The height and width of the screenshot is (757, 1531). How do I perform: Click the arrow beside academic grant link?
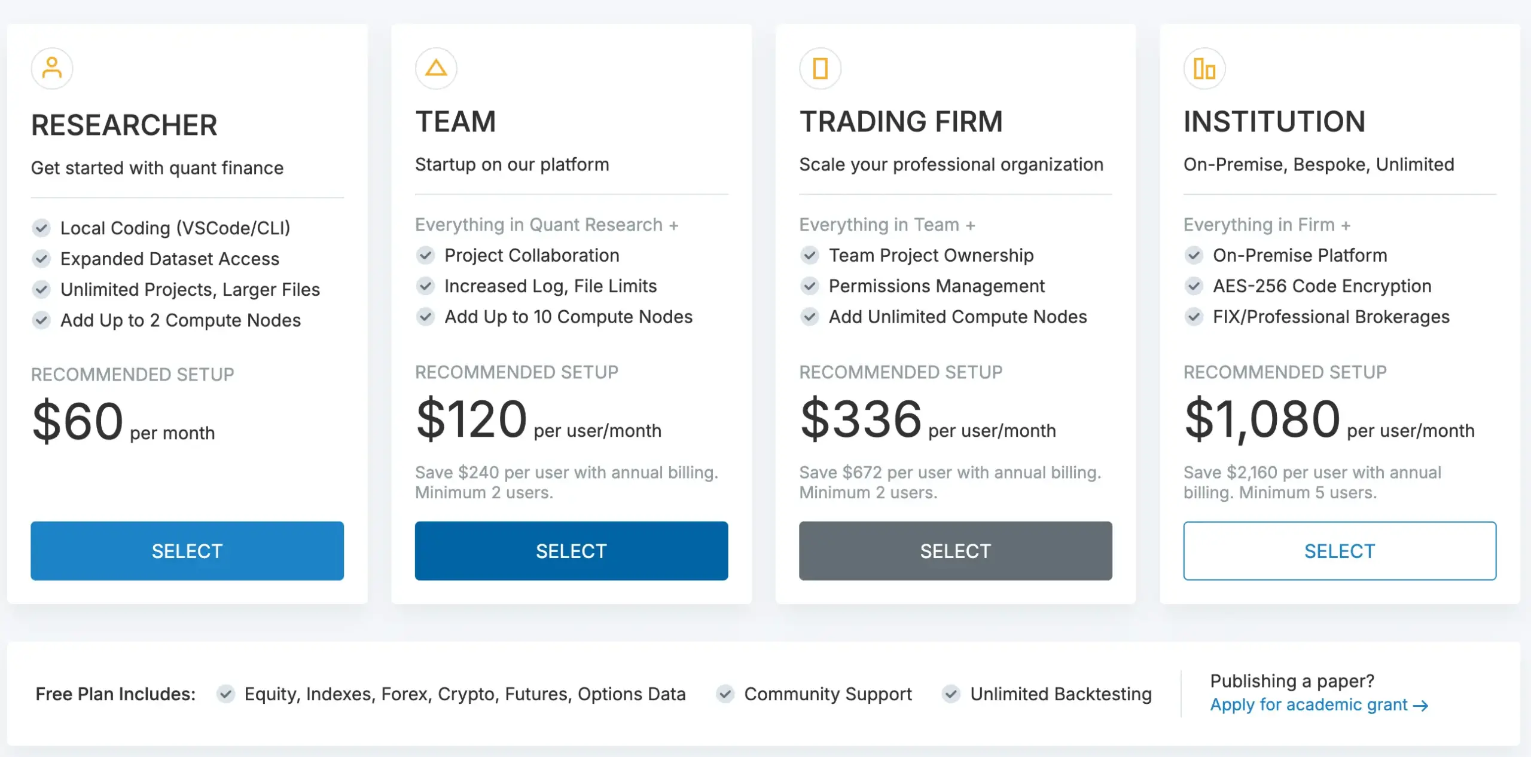(x=1421, y=706)
